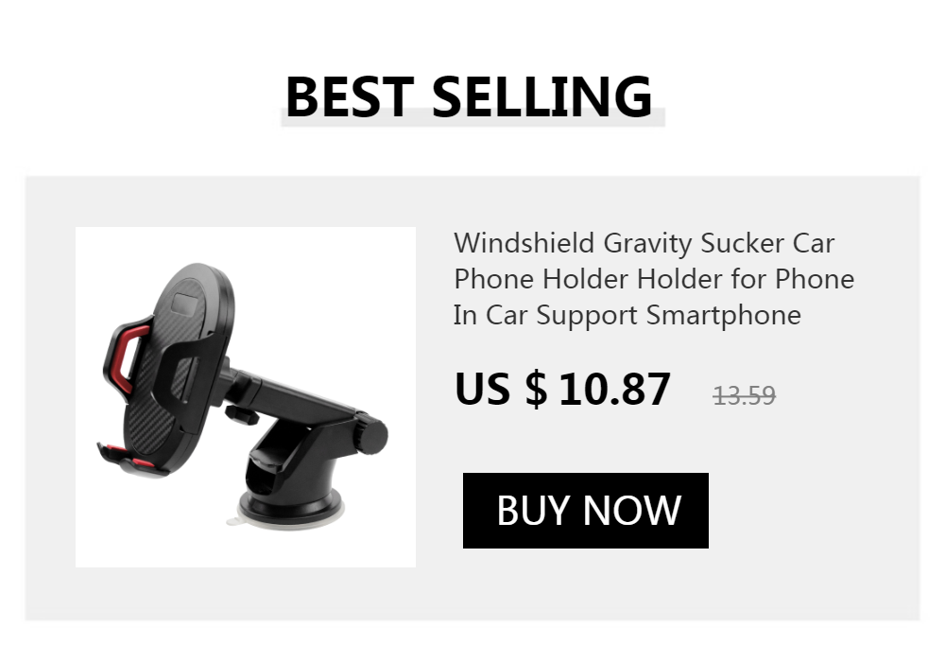Click the telescopic arm of the holder
The height and width of the screenshot is (662, 945).
click(294, 396)
